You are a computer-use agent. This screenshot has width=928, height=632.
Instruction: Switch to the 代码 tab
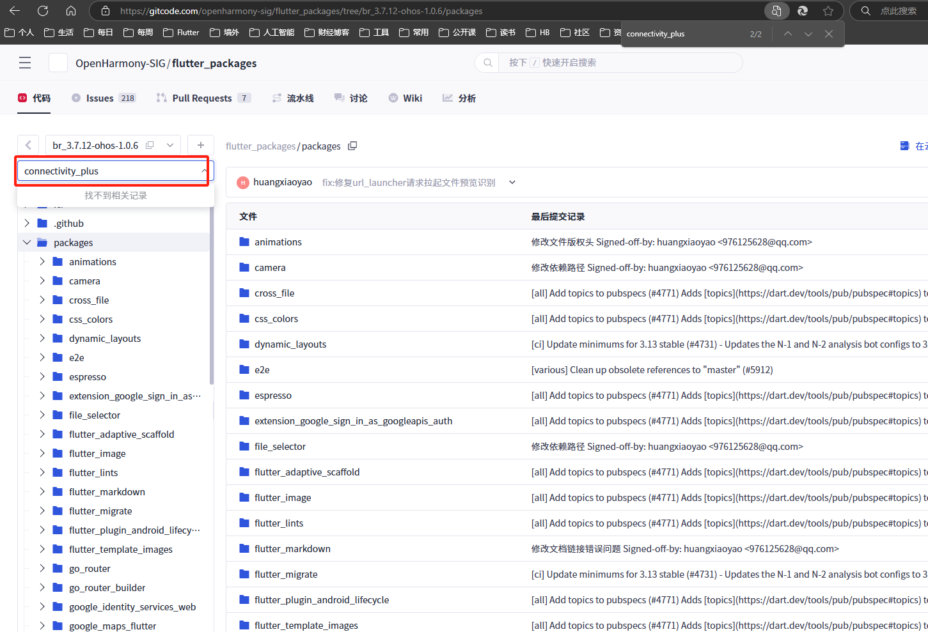[34, 98]
